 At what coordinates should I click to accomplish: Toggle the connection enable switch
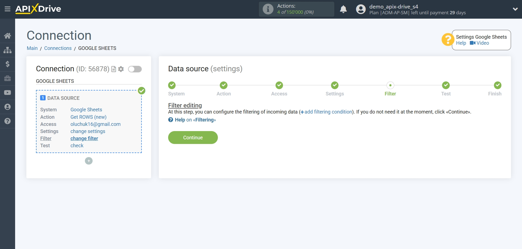135,69
